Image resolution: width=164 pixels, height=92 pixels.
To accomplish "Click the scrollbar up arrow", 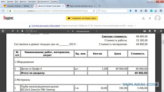I will pyautogui.click(x=163, y=35).
